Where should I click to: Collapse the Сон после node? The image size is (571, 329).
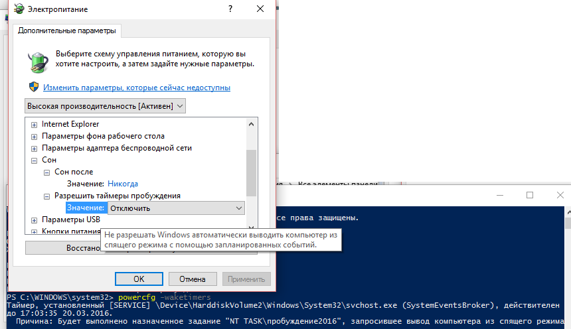46,172
